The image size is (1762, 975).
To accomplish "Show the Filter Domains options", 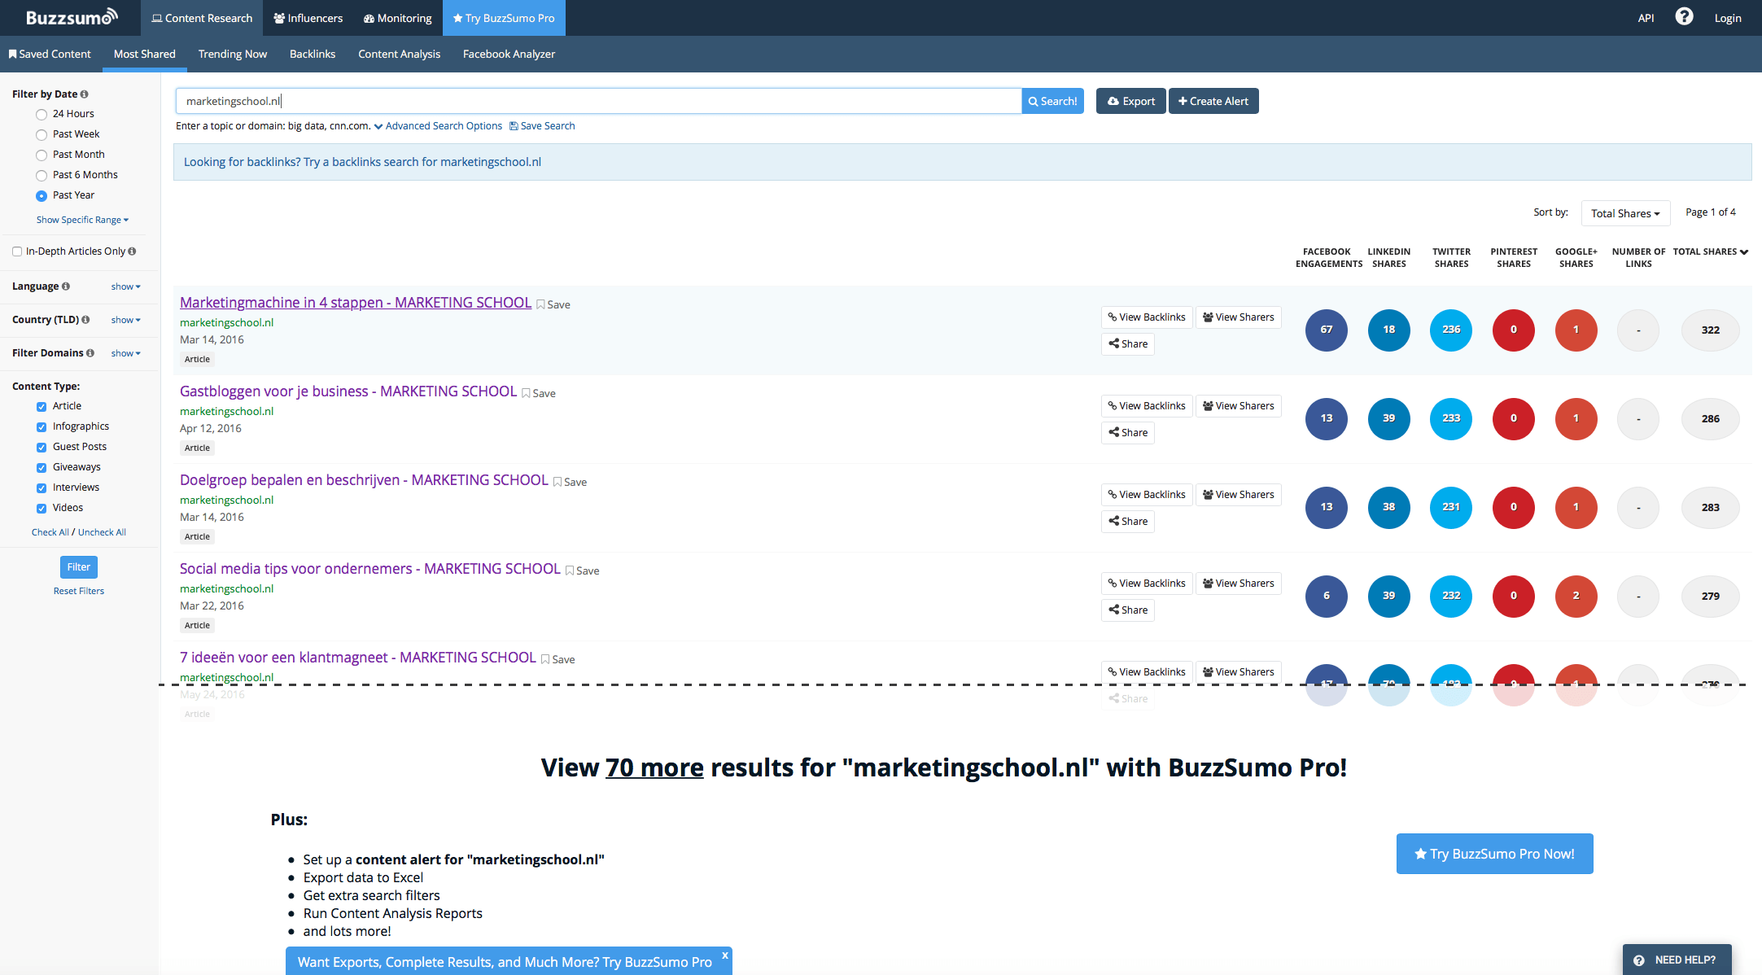I will tap(126, 353).
